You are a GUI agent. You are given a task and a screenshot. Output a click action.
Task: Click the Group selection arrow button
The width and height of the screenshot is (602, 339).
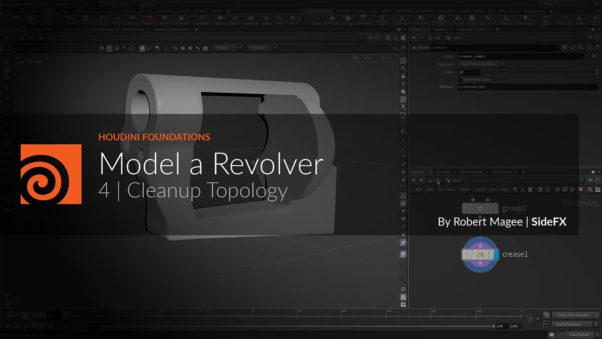594,56
